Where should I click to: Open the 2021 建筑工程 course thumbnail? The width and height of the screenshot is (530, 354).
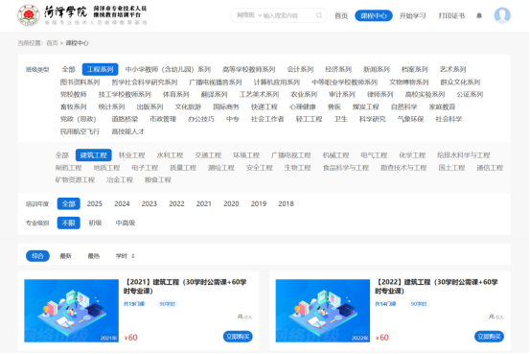point(71,311)
